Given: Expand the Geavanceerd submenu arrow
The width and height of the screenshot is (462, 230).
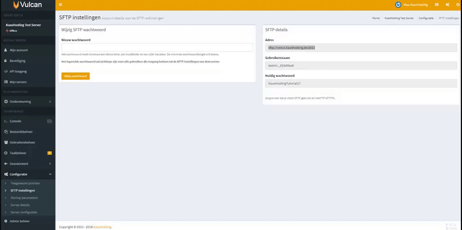Looking at the screenshot, I should pyautogui.click(x=50, y=164).
